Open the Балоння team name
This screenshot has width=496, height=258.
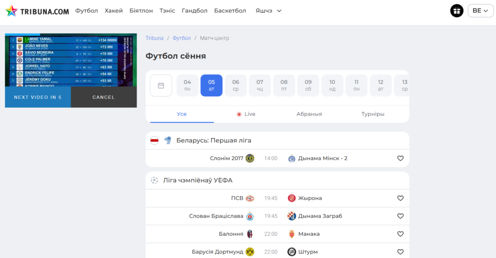click(231, 234)
